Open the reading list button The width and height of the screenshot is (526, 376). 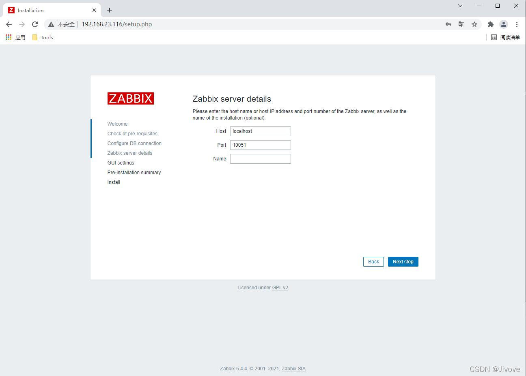tap(505, 37)
